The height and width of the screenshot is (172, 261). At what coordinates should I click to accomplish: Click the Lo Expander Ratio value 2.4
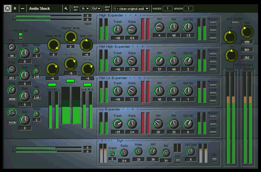pos(132,132)
